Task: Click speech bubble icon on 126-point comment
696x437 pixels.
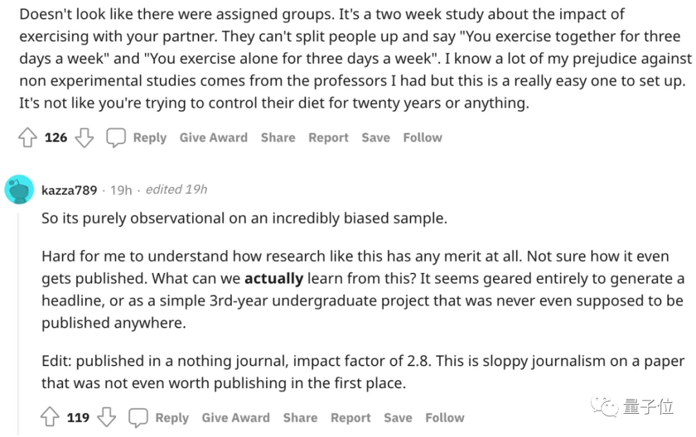Action: (x=116, y=137)
